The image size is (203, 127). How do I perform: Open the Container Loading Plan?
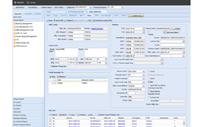tap(102, 21)
